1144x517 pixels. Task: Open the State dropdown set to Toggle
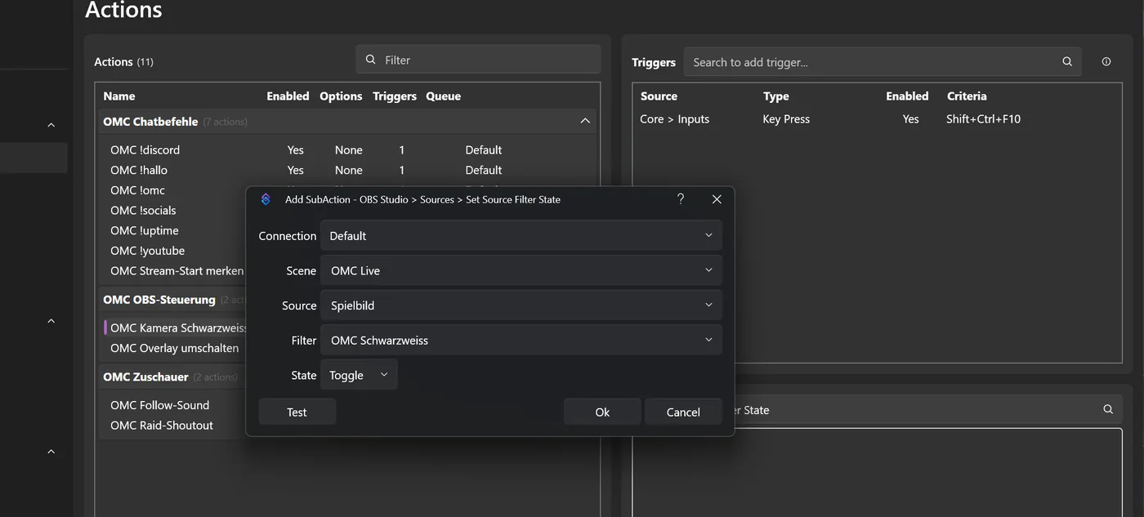[x=359, y=375]
